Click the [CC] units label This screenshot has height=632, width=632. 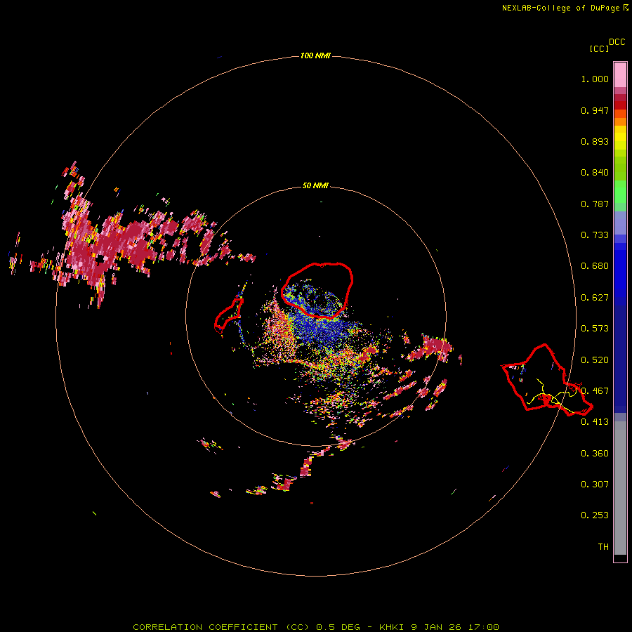coord(599,48)
